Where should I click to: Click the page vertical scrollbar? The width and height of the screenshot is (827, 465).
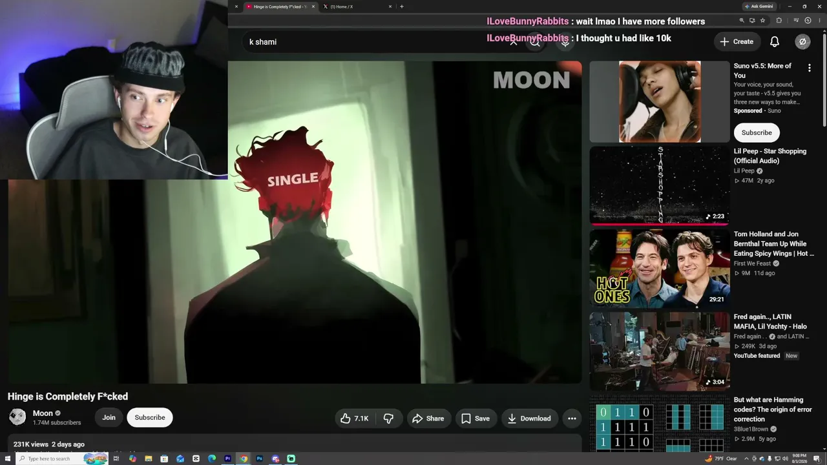[x=824, y=81]
